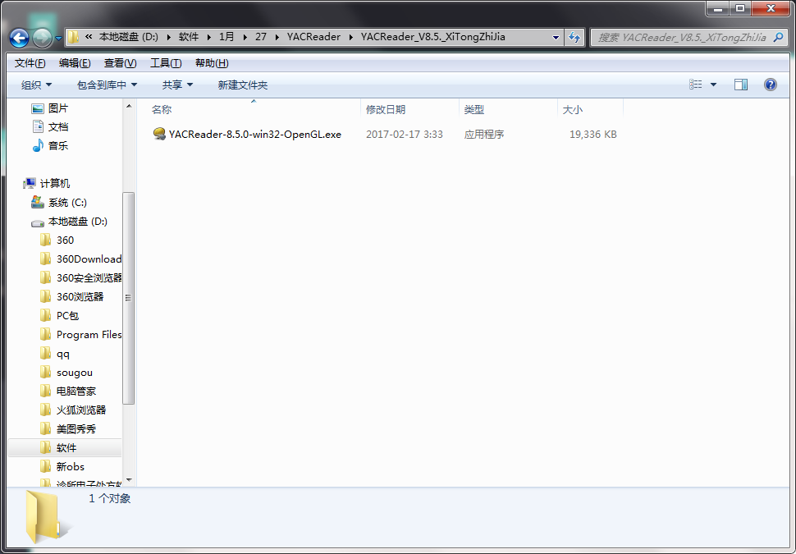Open the Program Files folder
Viewport: 796px width, 554px height.
89,334
